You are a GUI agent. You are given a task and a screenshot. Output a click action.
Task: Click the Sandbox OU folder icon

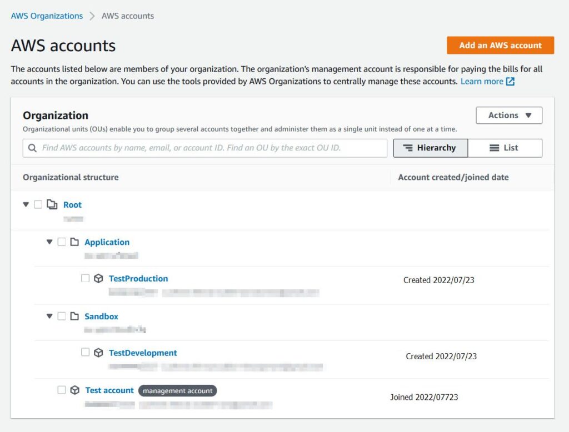click(x=75, y=317)
